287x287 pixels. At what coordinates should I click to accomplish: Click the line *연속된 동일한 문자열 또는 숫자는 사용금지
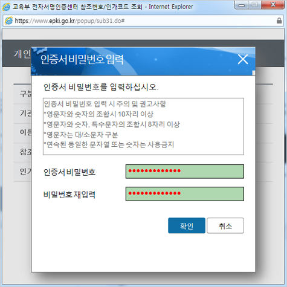click(109, 144)
